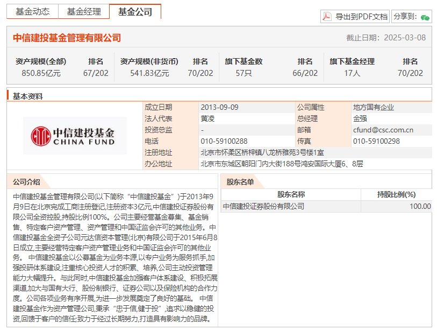Click shareholder row 中信建投证券股份有限公司

tap(326, 206)
